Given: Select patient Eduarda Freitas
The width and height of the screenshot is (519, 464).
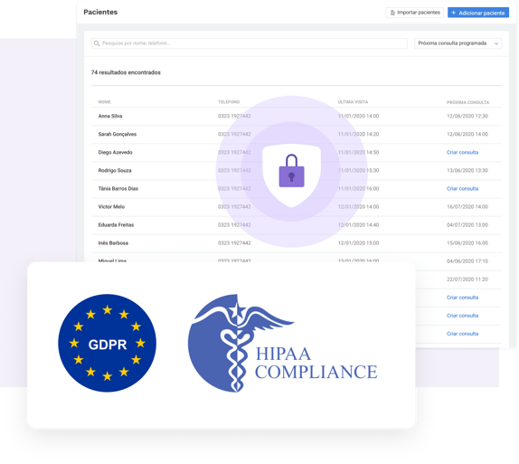Looking at the screenshot, I should pos(116,225).
